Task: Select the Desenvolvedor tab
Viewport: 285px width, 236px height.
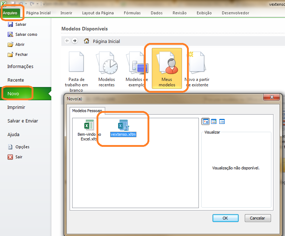Action: point(235,13)
